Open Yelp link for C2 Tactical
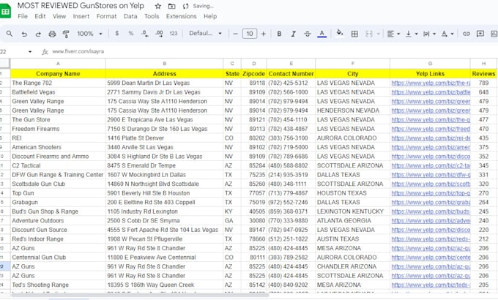 (x=431, y=165)
